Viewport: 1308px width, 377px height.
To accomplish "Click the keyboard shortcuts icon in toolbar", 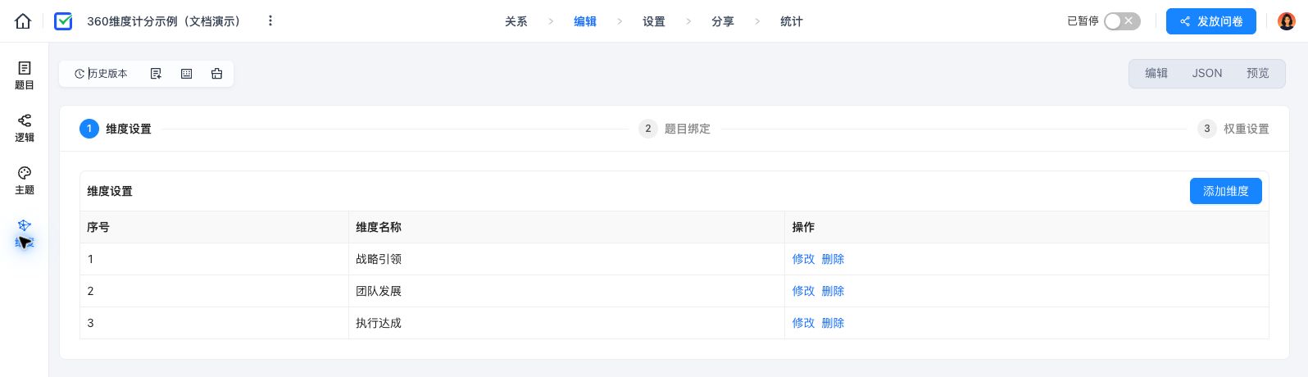I will pyautogui.click(x=186, y=74).
